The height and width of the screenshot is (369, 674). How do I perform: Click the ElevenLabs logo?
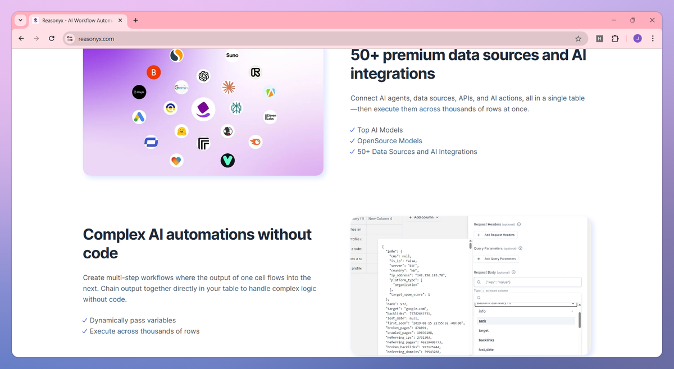click(x=270, y=117)
